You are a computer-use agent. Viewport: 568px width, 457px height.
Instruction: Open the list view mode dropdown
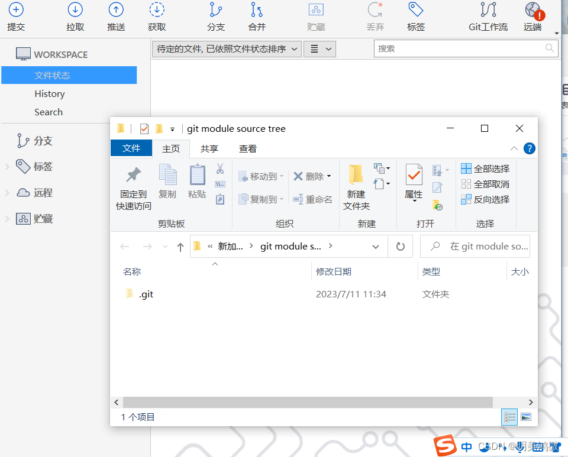(x=320, y=49)
